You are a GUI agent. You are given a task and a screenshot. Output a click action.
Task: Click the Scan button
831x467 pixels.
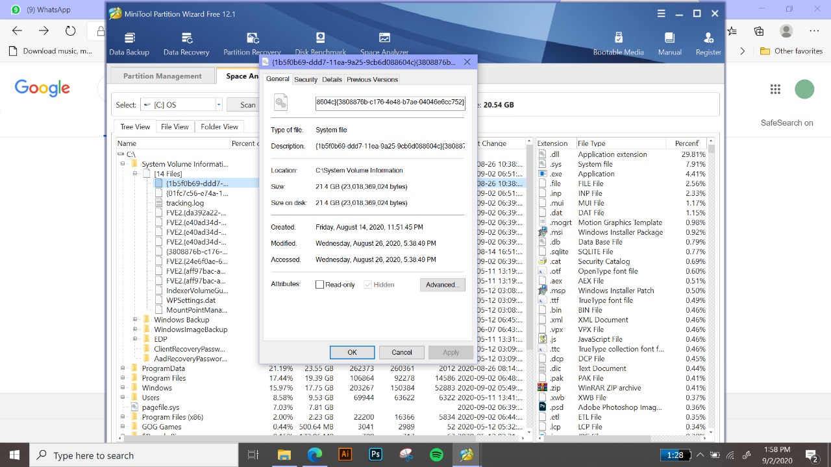tap(247, 104)
